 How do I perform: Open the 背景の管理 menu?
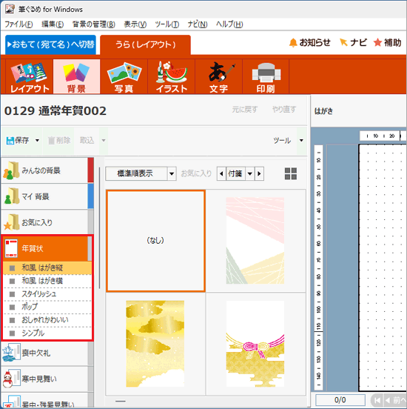93,24
